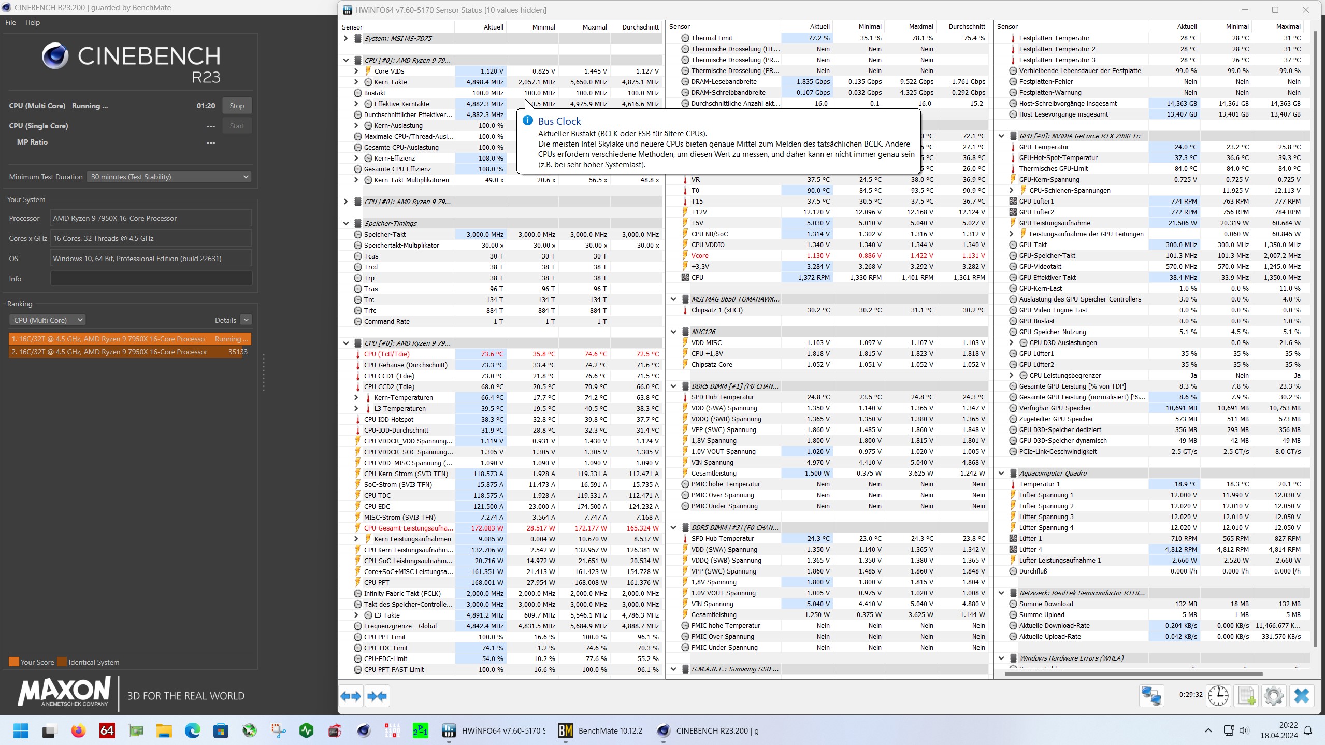
Task: Click the Info text field
Action: [x=151, y=279]
